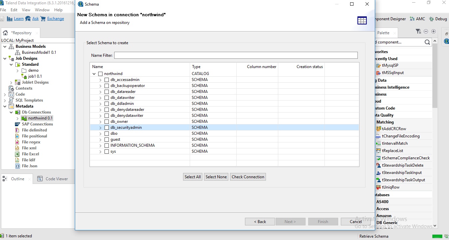The height and width of the screenshot is (240, 449).
Task: Click the Ask forum icon
Action: (28, 19)
